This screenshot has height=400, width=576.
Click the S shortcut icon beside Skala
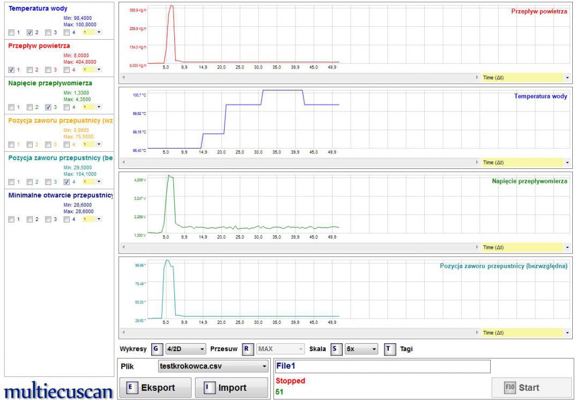(335, 349)
